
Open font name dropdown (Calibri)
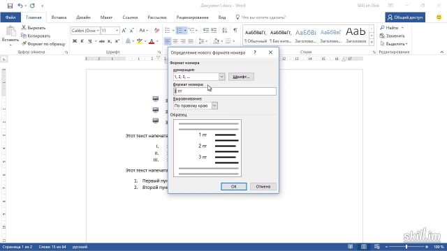click(x=98, y=31)
